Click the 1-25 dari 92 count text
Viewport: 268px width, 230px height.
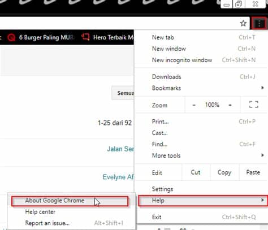[115, 123]
